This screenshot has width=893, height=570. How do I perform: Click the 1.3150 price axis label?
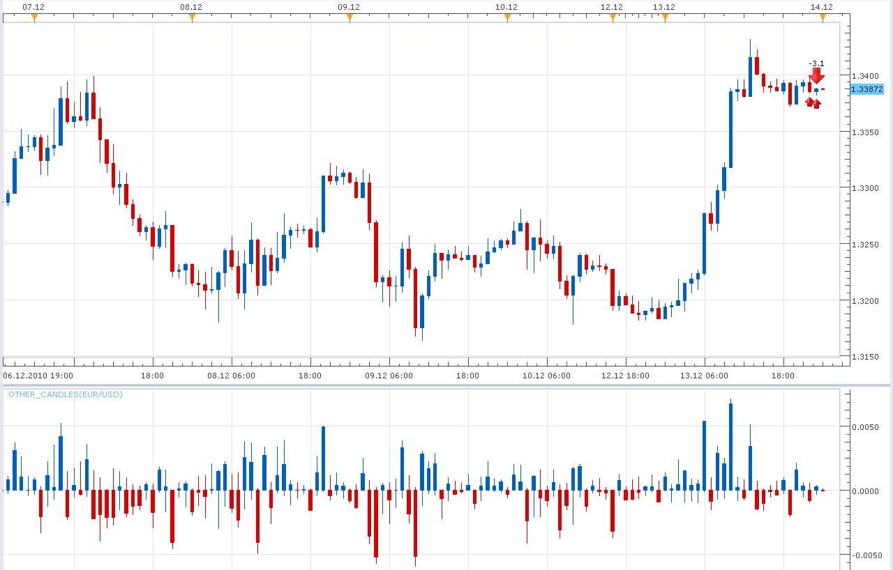pyautogui.click(x=865, y=357)
